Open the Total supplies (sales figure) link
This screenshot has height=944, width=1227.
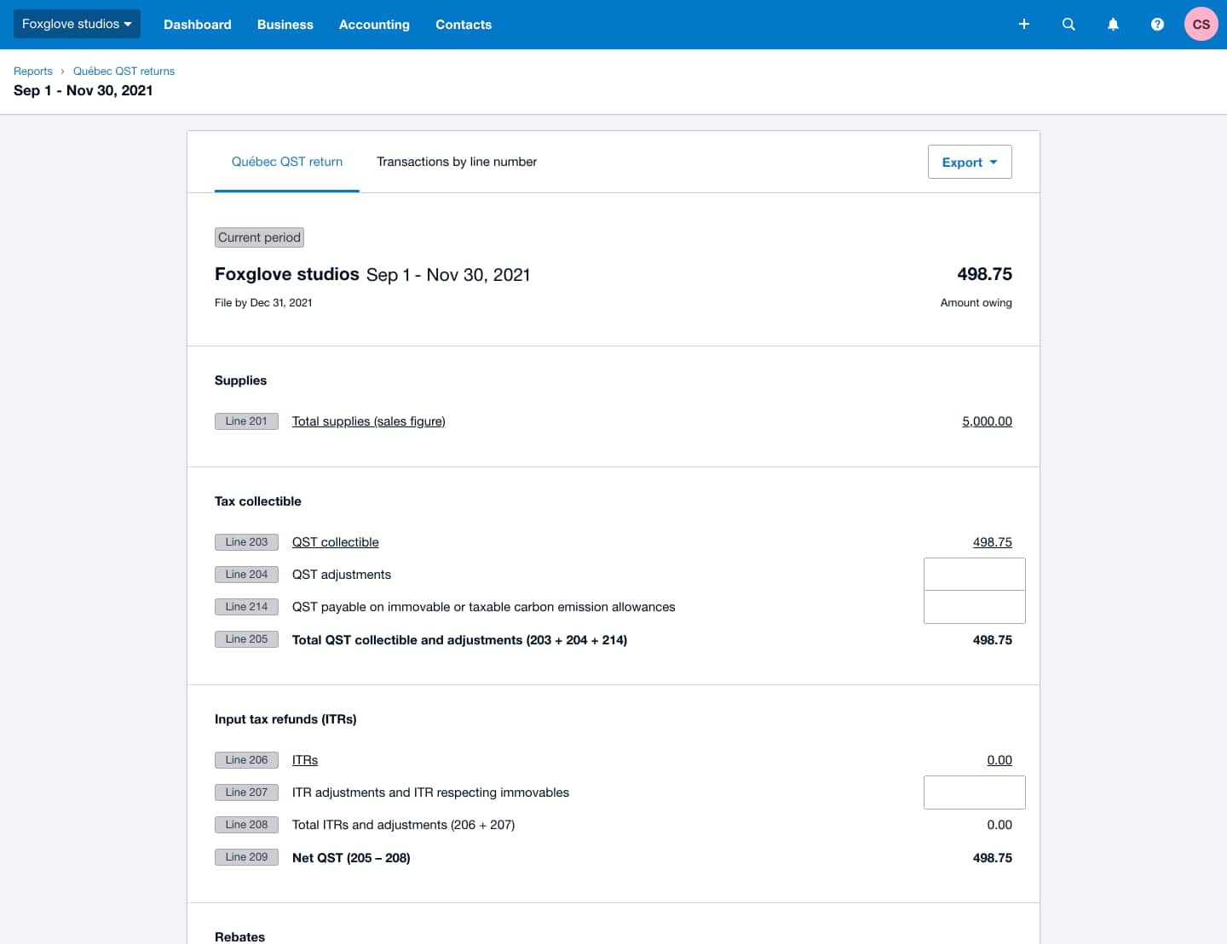(368, 421)
